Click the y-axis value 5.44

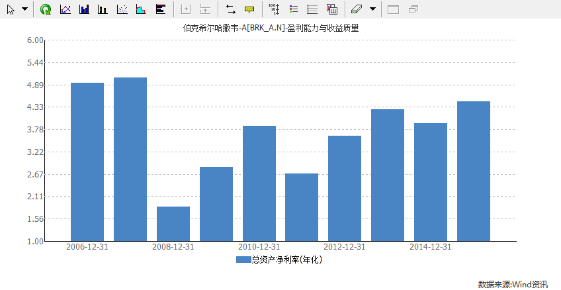35,63
